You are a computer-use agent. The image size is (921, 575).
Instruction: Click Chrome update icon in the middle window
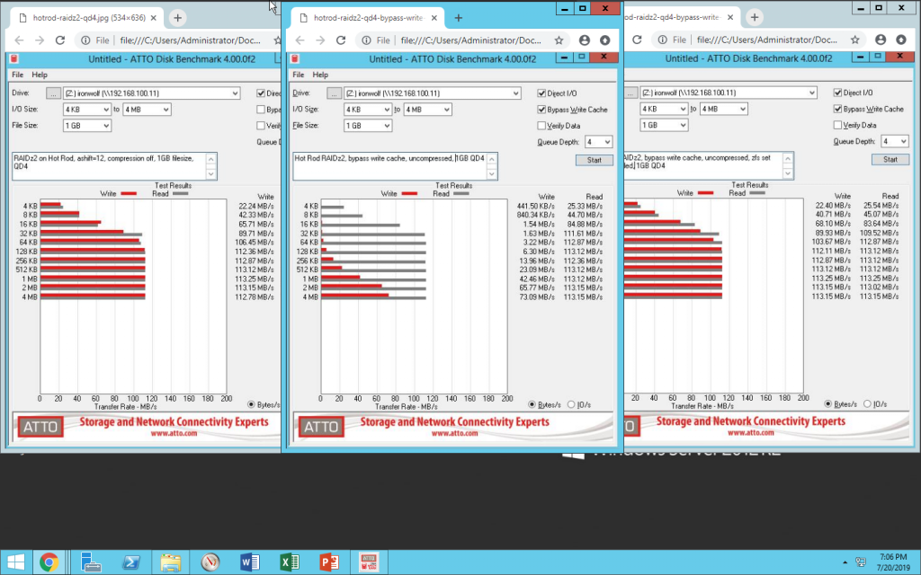click(x=604, y=40)
